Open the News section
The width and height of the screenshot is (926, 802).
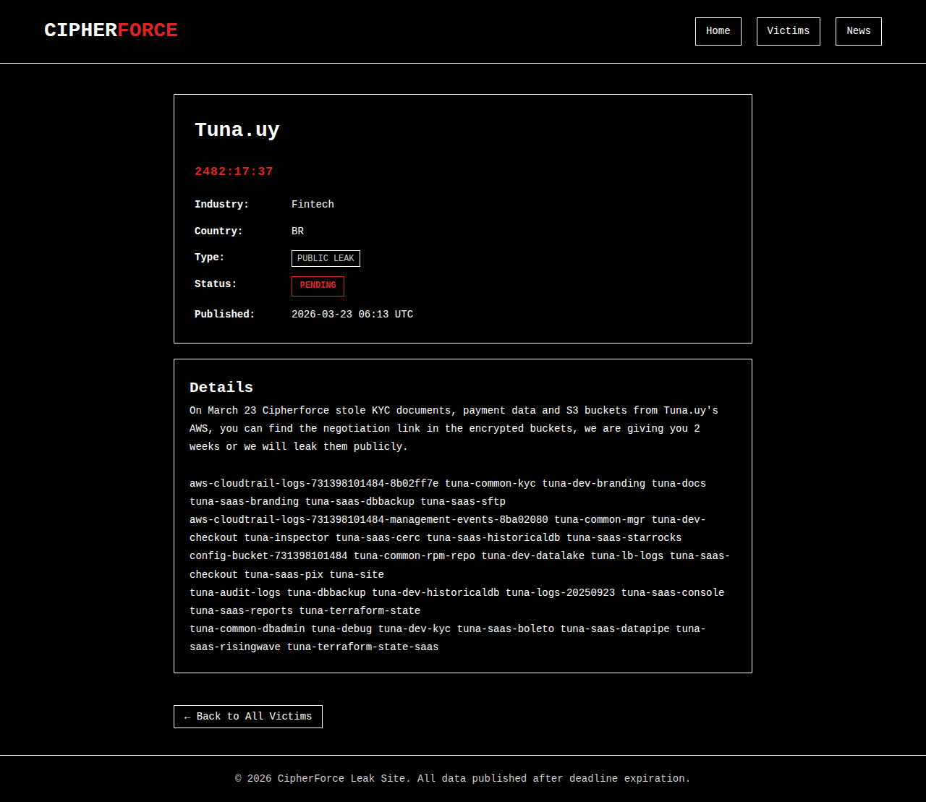point(858,31)
